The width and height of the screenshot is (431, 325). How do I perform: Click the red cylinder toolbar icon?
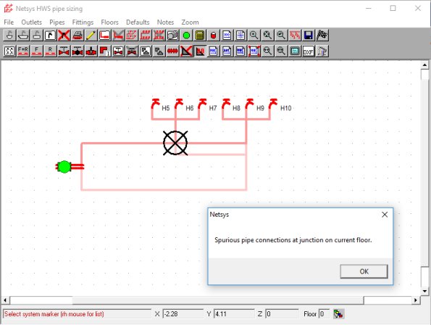tap(213, 36)
